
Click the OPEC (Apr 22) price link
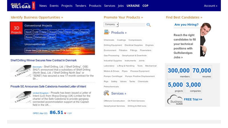tap(40, 113)
